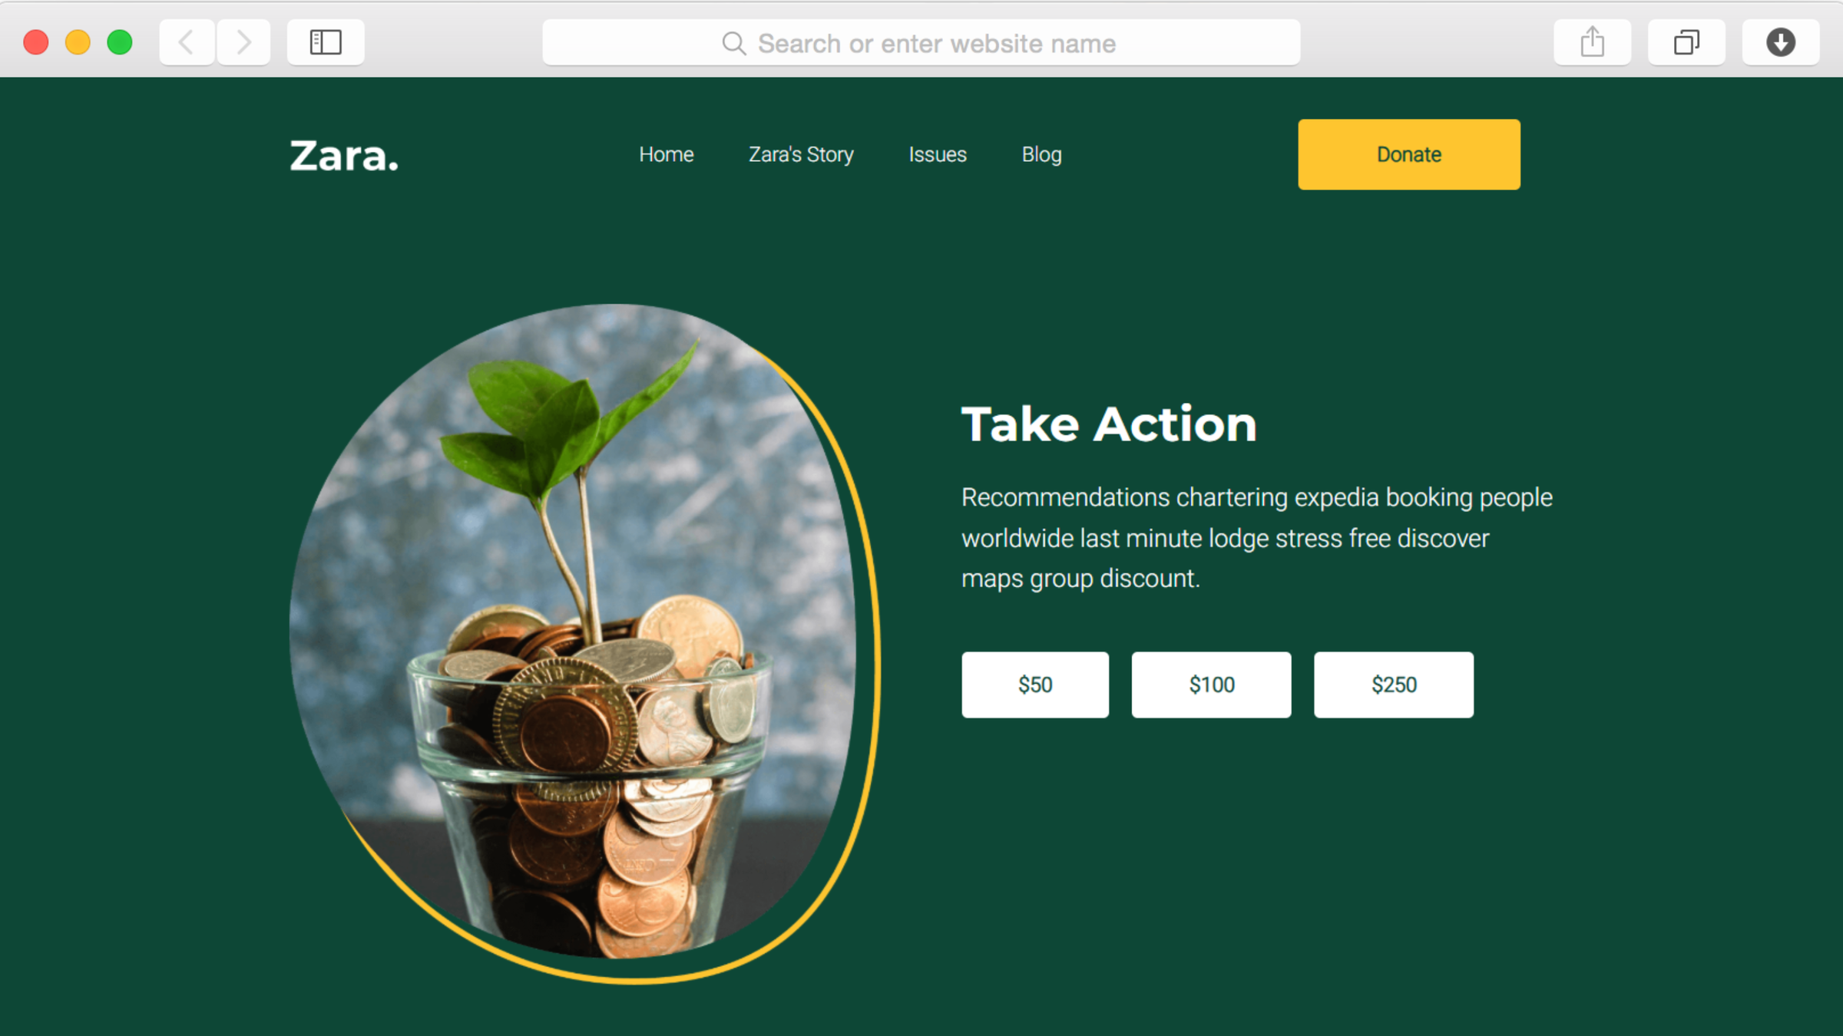This screenshot has width=1843, height=1036.
Task: Click the coins and plant image
Action: pyautogui.click(x=572, y=631)
